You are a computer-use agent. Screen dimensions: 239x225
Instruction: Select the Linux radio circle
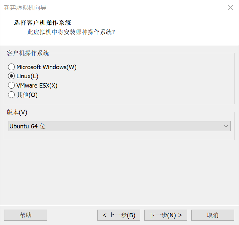point(11,76)
